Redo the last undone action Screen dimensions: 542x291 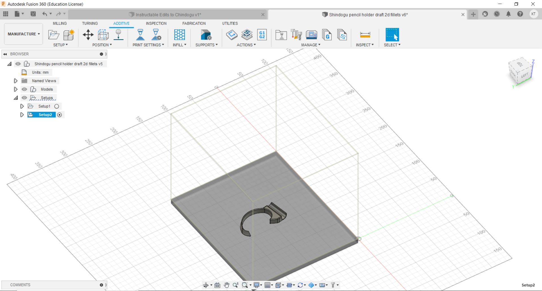pos(58,14)
